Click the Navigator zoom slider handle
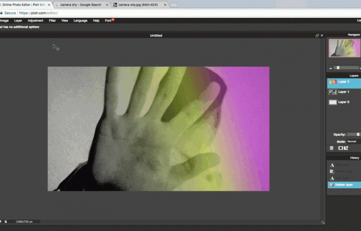Image resolution: width=361 pixels, height=231 pixels. [x=338, y=68]
